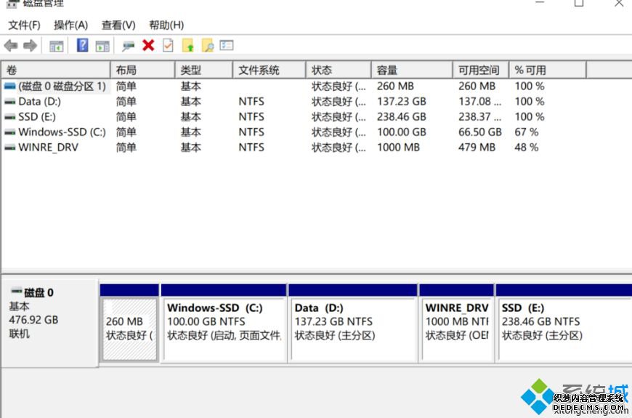Click the Forward arrow toolbar icon
Viewport: 632px width, 418px height.
tap(31, 46)
